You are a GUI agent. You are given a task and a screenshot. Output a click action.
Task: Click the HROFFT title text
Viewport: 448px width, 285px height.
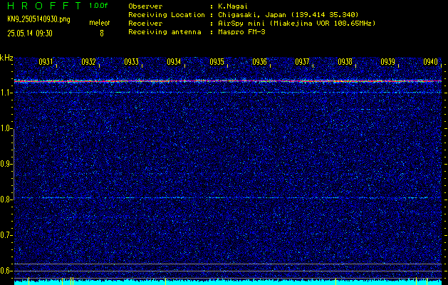click(44, 6)
